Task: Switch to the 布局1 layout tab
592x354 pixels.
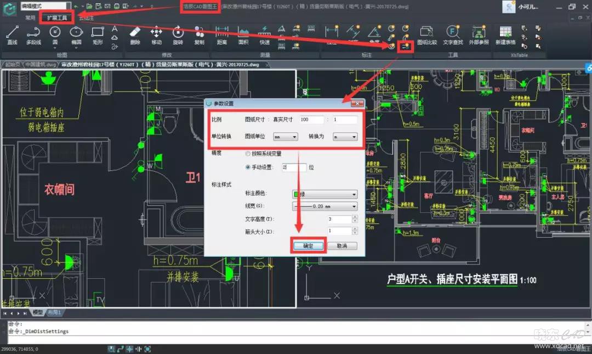Action: point(54,312)
